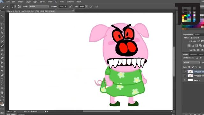Switch to the Channels tab

pyautogui.click(x=193, y=54)
